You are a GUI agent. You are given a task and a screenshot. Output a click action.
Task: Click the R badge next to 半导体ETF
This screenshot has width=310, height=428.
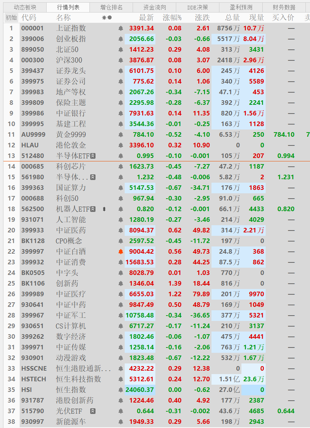click(93, 156)
